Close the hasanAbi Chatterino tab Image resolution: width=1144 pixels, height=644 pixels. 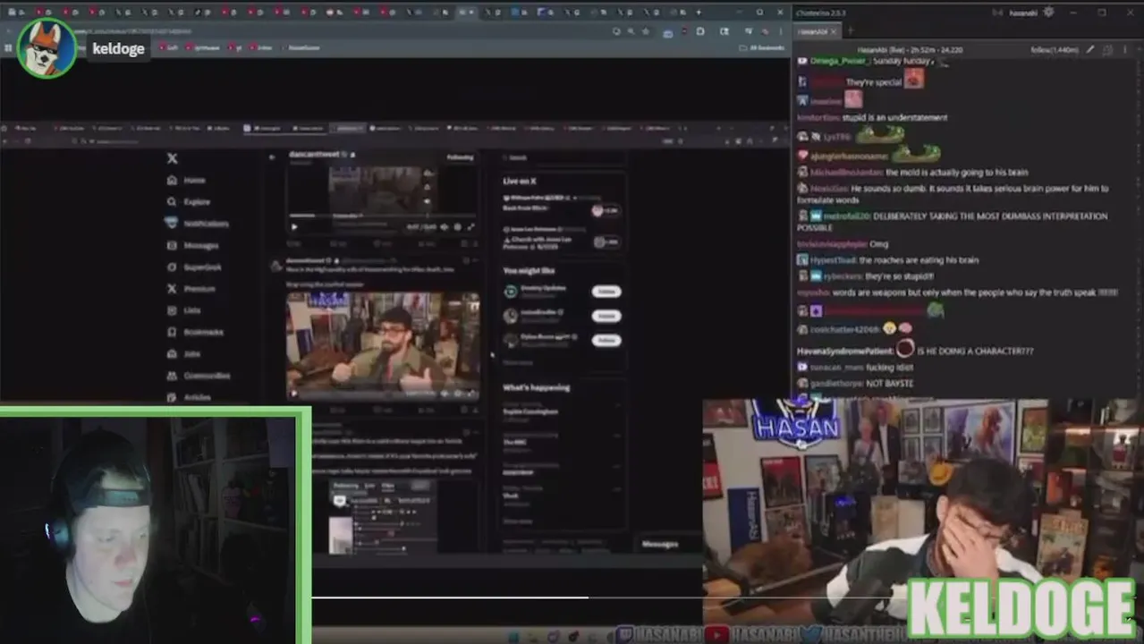point(834,31)
